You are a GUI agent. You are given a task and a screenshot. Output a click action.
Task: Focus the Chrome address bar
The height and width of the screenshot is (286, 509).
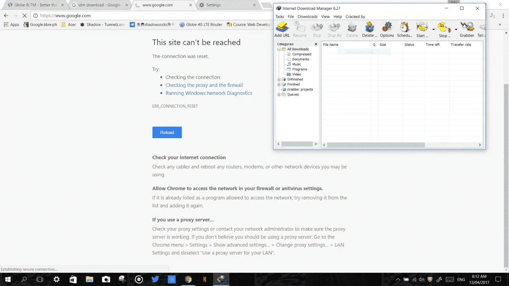pyautogui.click(x=153, y=16)
